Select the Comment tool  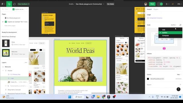(x=14, y=4)
